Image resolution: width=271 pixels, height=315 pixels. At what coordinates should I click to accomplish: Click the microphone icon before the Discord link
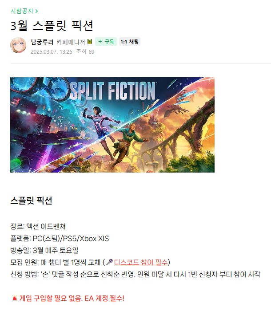click(x=109, y=262)
